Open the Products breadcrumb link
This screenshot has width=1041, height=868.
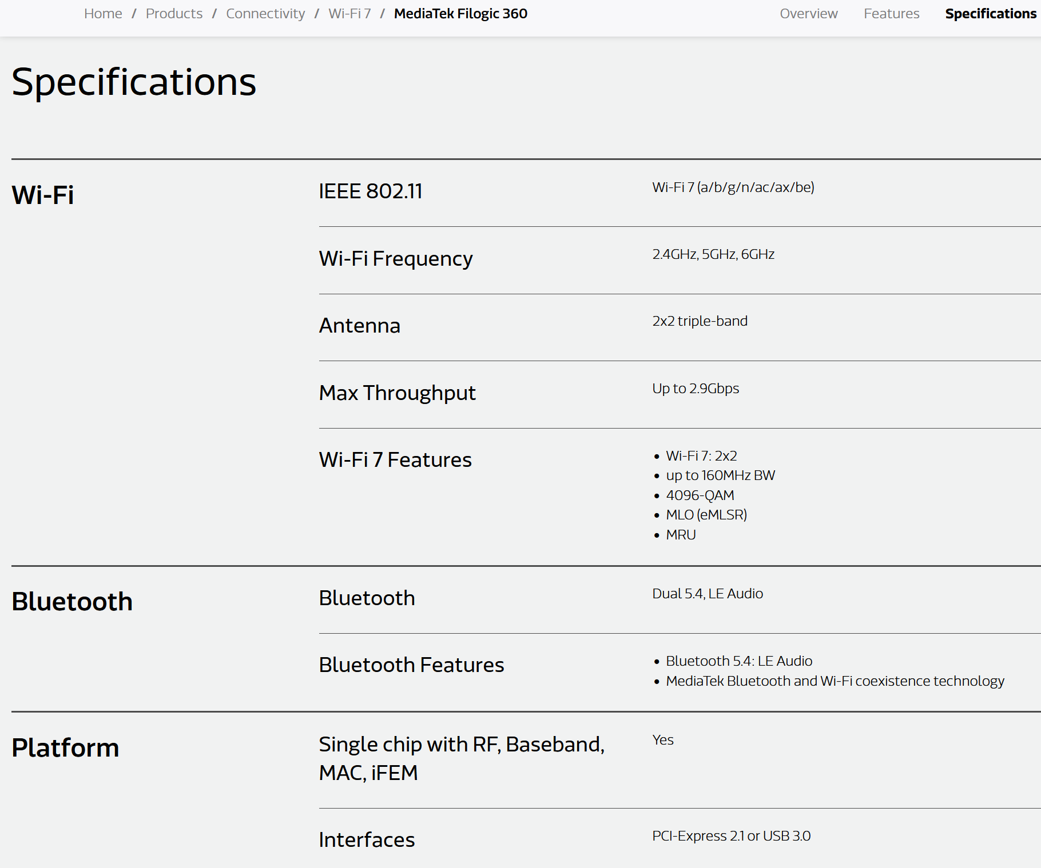(174, 14)
